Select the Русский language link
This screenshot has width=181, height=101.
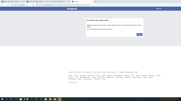point(104,72)
